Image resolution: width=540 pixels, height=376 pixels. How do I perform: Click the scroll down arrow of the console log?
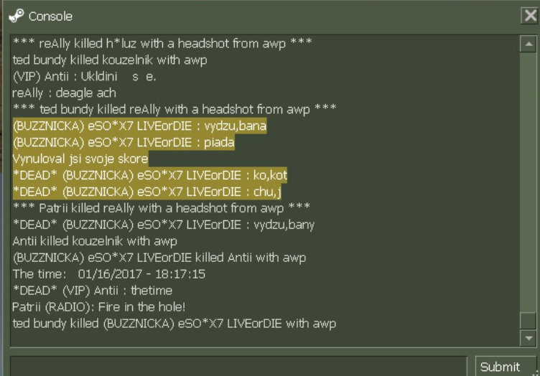[x=528, y=337]
